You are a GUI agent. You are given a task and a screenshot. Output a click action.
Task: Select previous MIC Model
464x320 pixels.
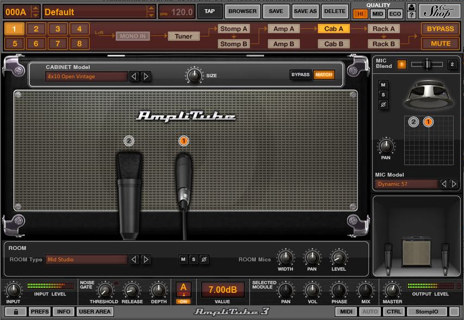[443, 184]
